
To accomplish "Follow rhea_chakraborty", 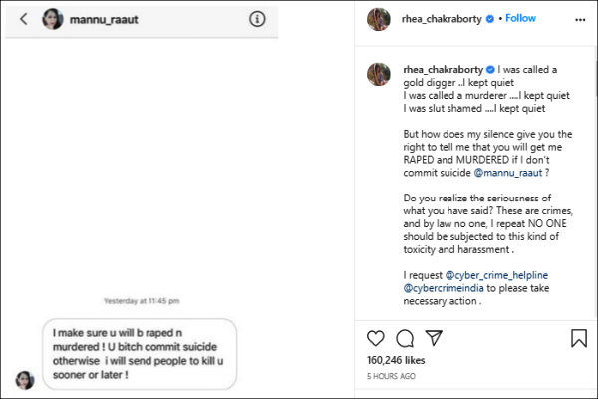I will 520,18.
